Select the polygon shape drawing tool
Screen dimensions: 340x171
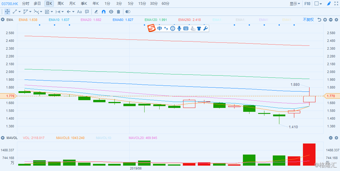click(x=25, y=11)
